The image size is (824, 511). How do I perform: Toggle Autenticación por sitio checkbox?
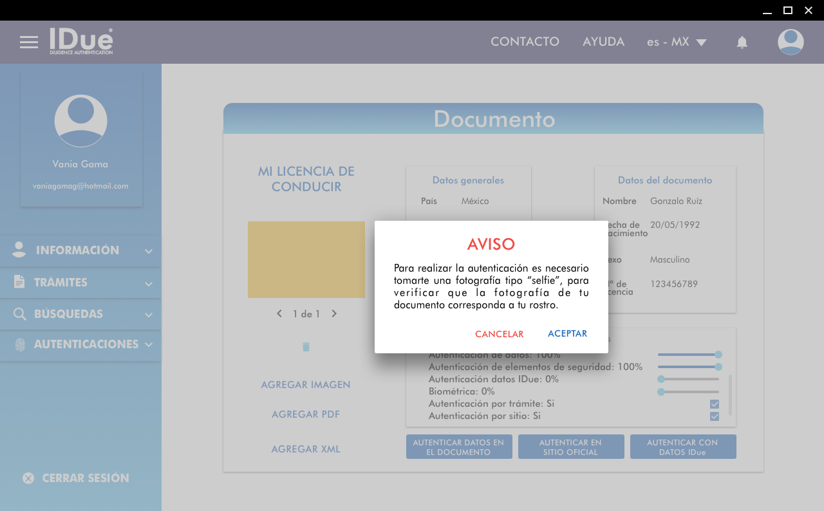715,416
